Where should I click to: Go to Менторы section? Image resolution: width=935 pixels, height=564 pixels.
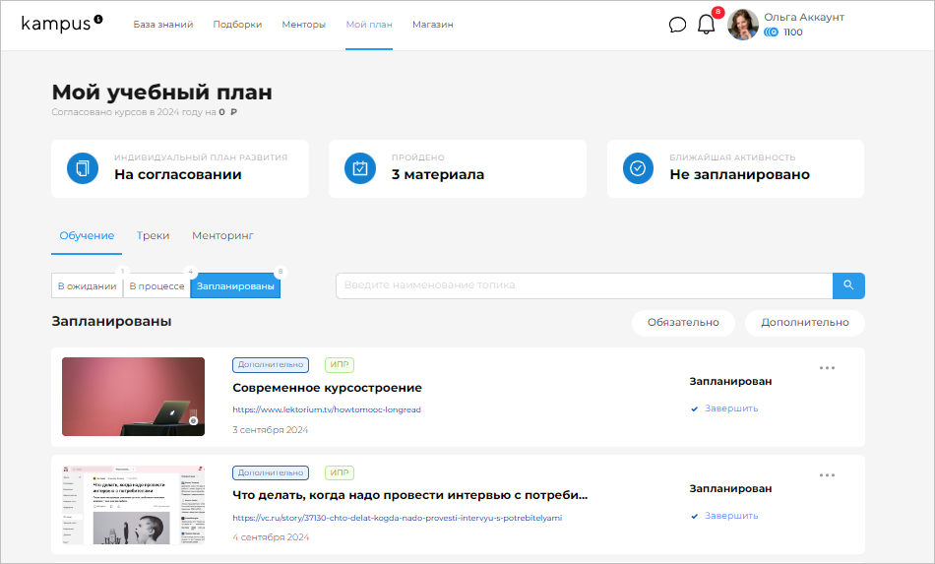pyautogui.click(x=303, y=25)
